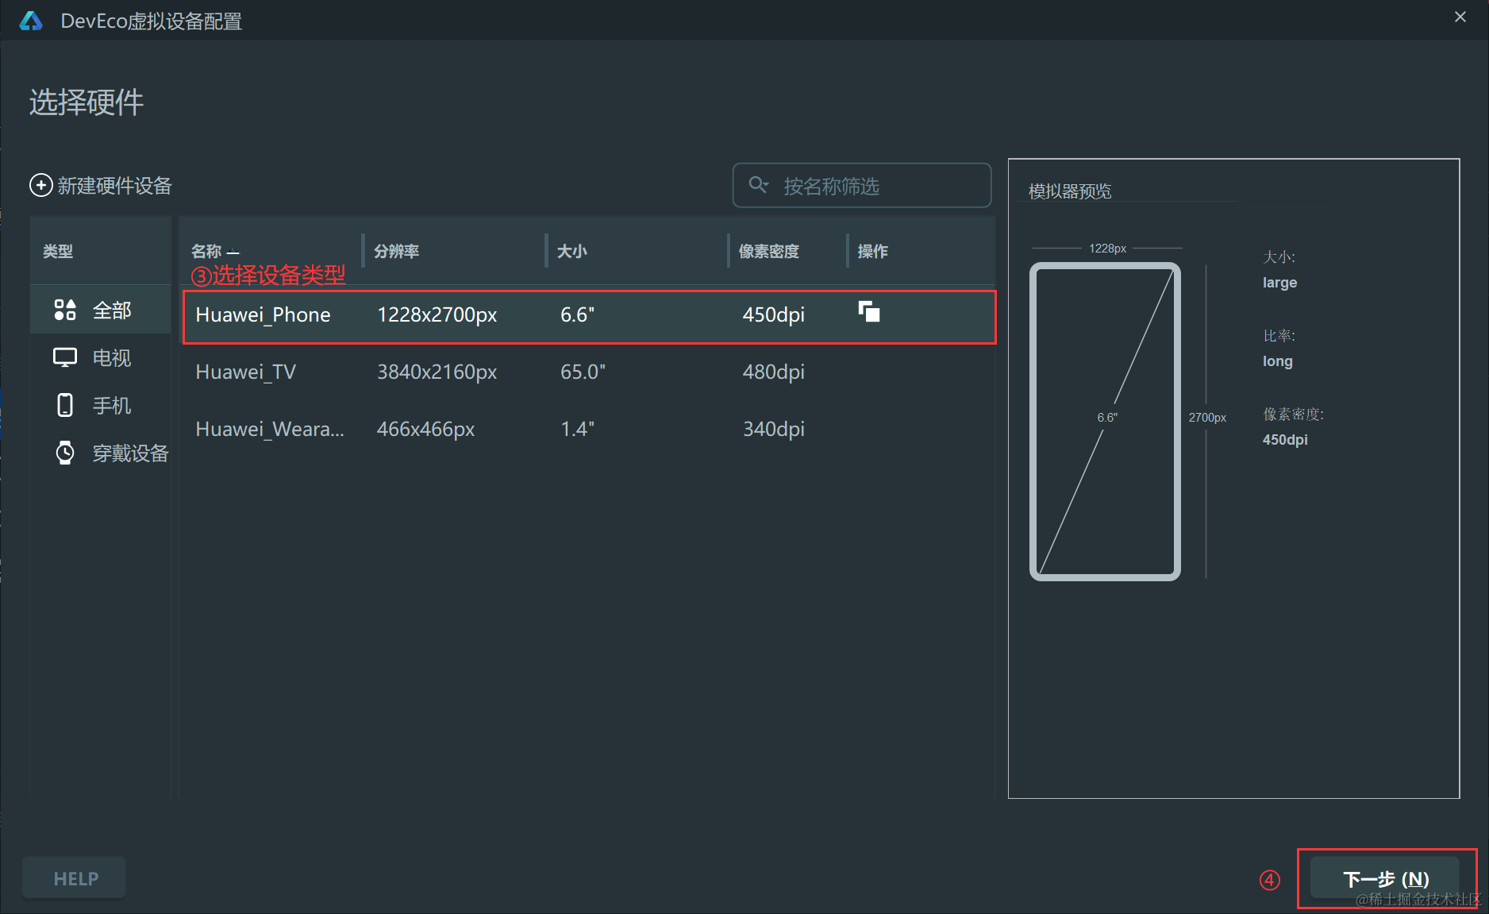Filter device list by 全部
Image resolution: width=1489 pixels, height=914 pixels.
pyautogui.click(x=101, y=310)
